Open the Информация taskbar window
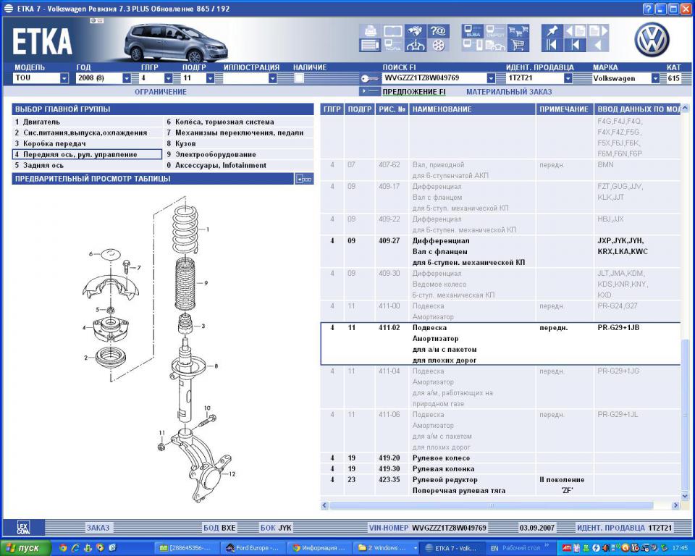The width and height of the screenshot is (695, 556). [319, 548]
